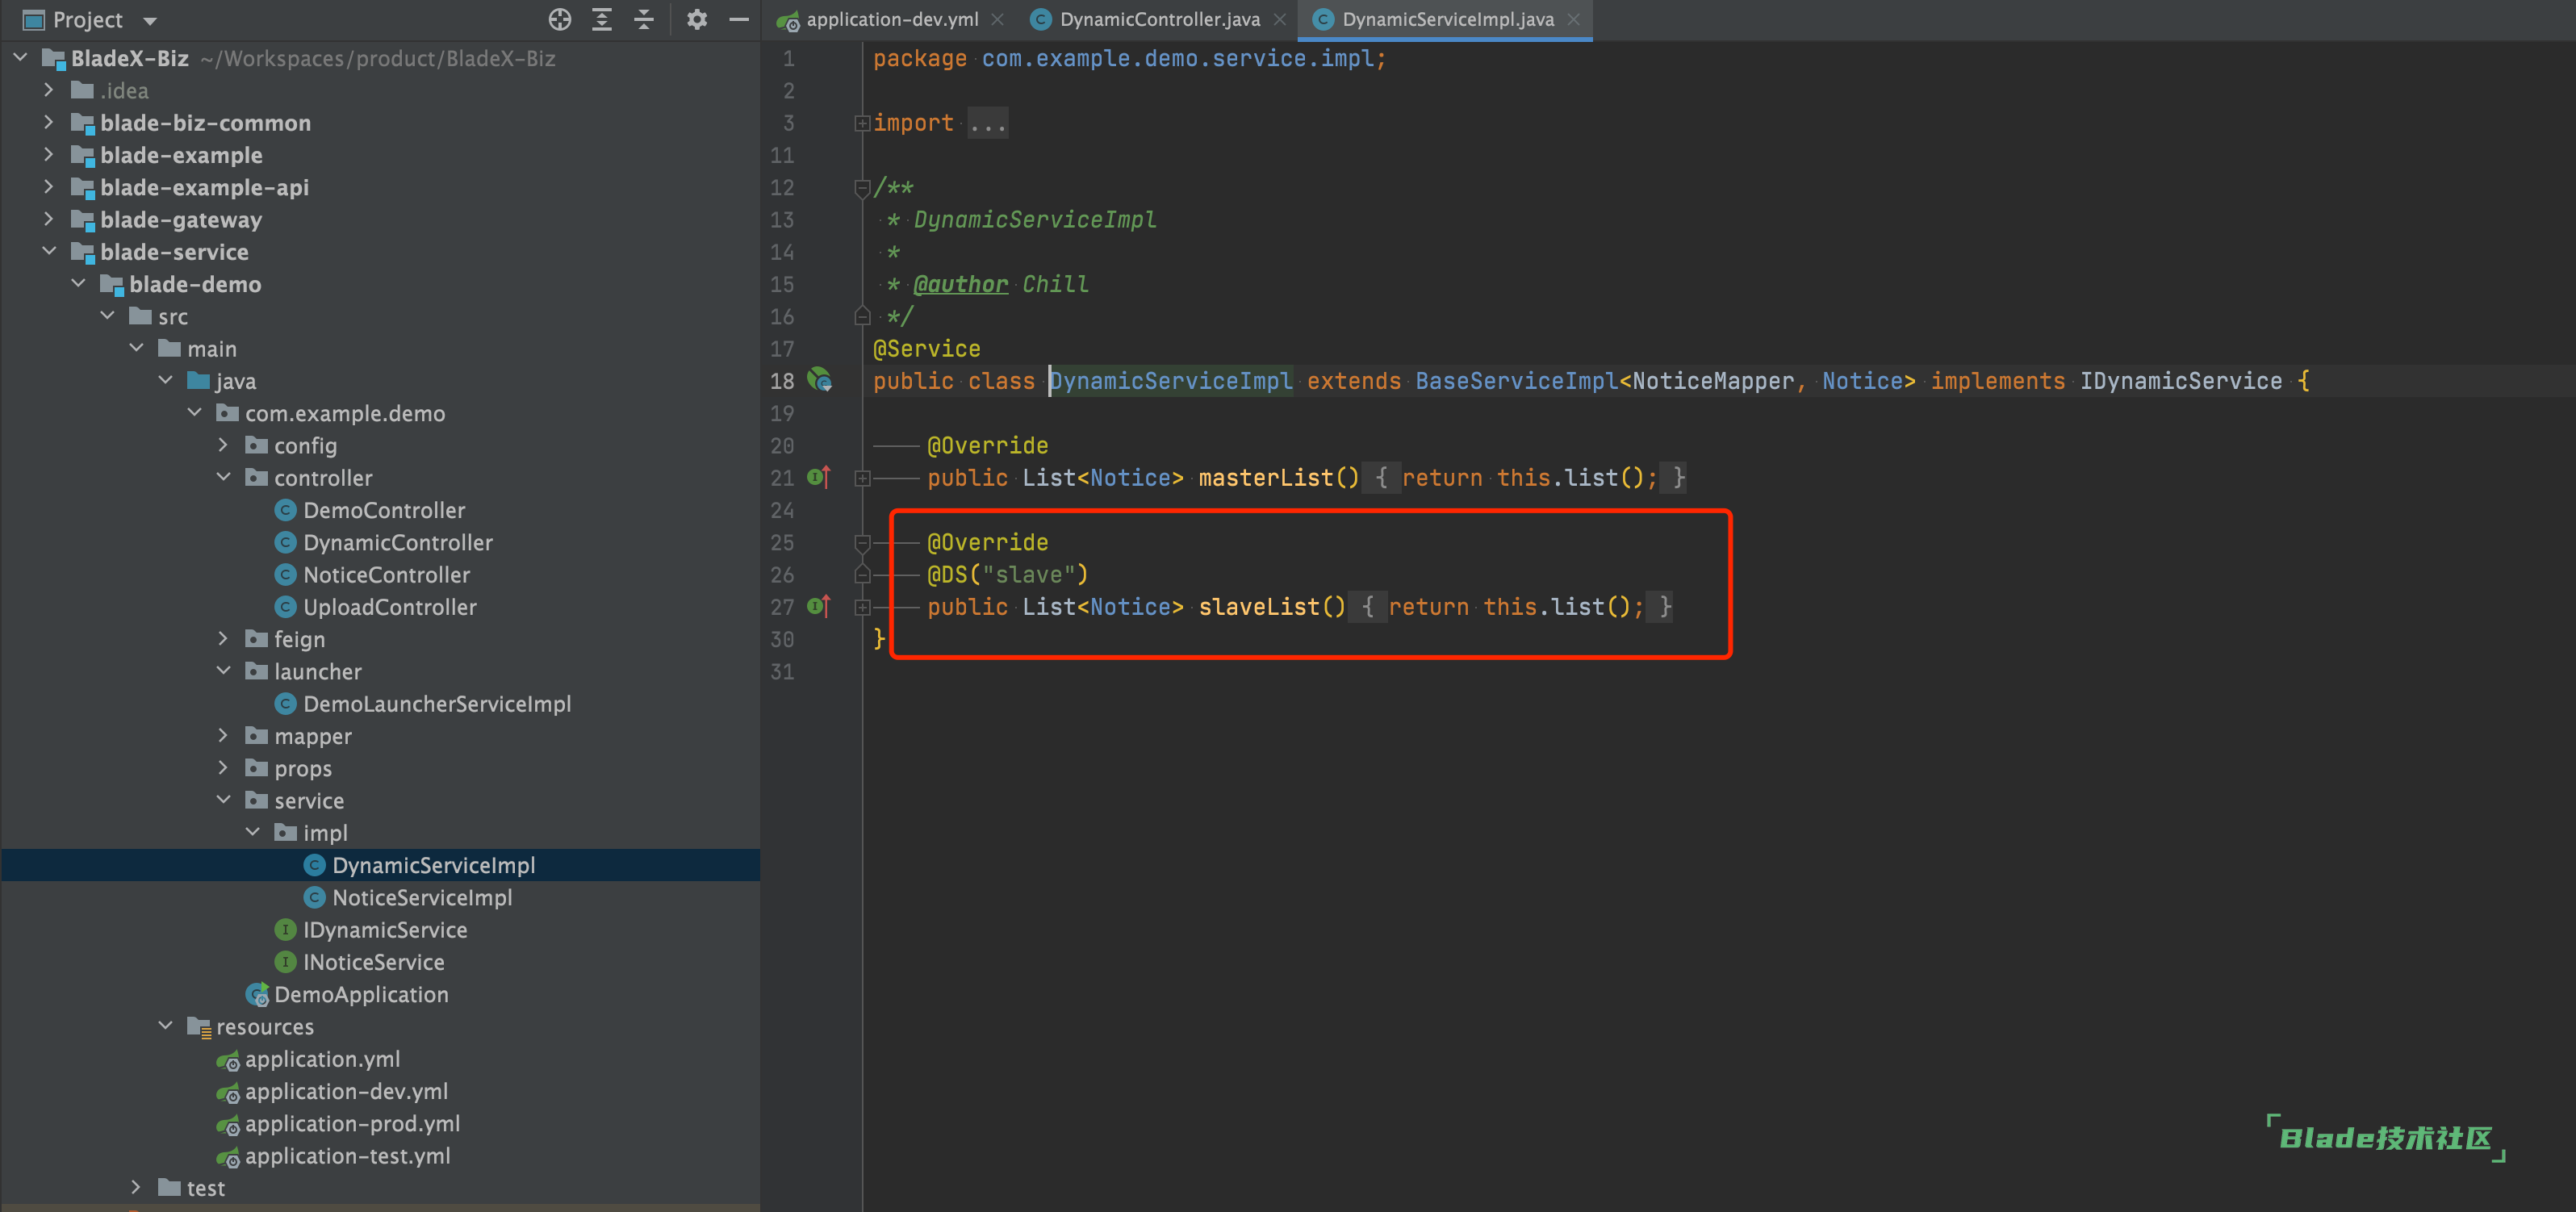Click the Expand All icon in Project panel
Image resolution: width=2576 pixels, height=1212 pixels.
602,19
